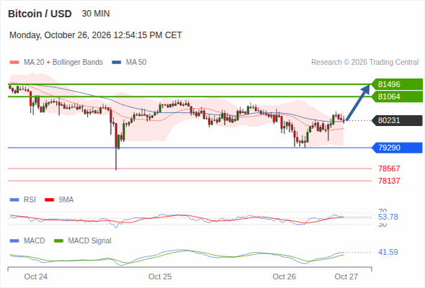Image resolution: width=425 pixels, height=288 pixels.
Task: Click the 81064 resistance price tag
Action: (397, 96)
